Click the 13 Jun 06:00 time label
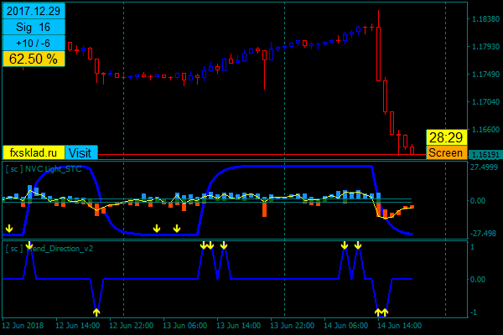Screen dimensions: 503x335 pos(184,326)
